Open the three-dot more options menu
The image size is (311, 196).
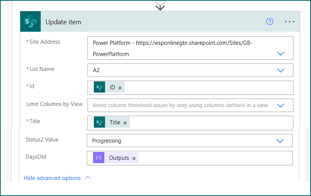290,22
